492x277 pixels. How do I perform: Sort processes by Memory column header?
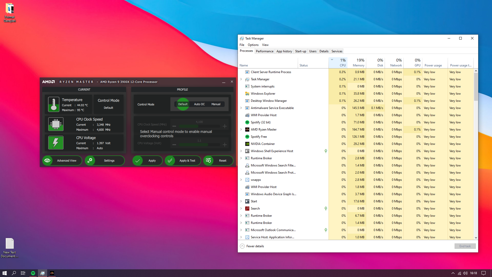pos(358,63)
